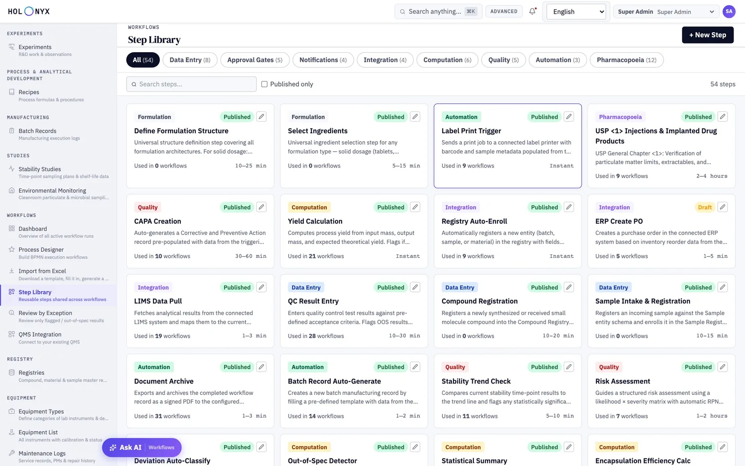Click the Advanced search button

504,11
